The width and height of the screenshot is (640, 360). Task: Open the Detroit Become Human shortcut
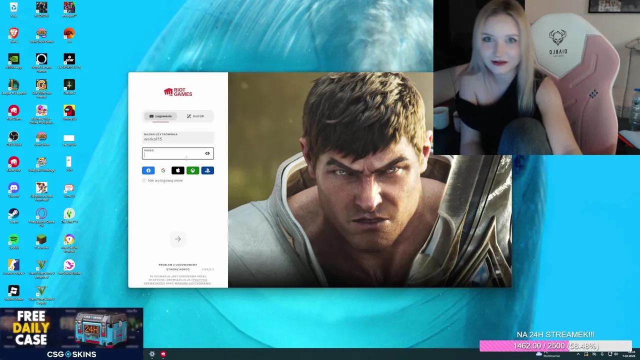41,63
